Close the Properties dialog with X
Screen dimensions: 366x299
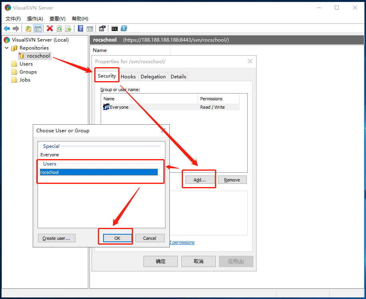tap(250, 61)
